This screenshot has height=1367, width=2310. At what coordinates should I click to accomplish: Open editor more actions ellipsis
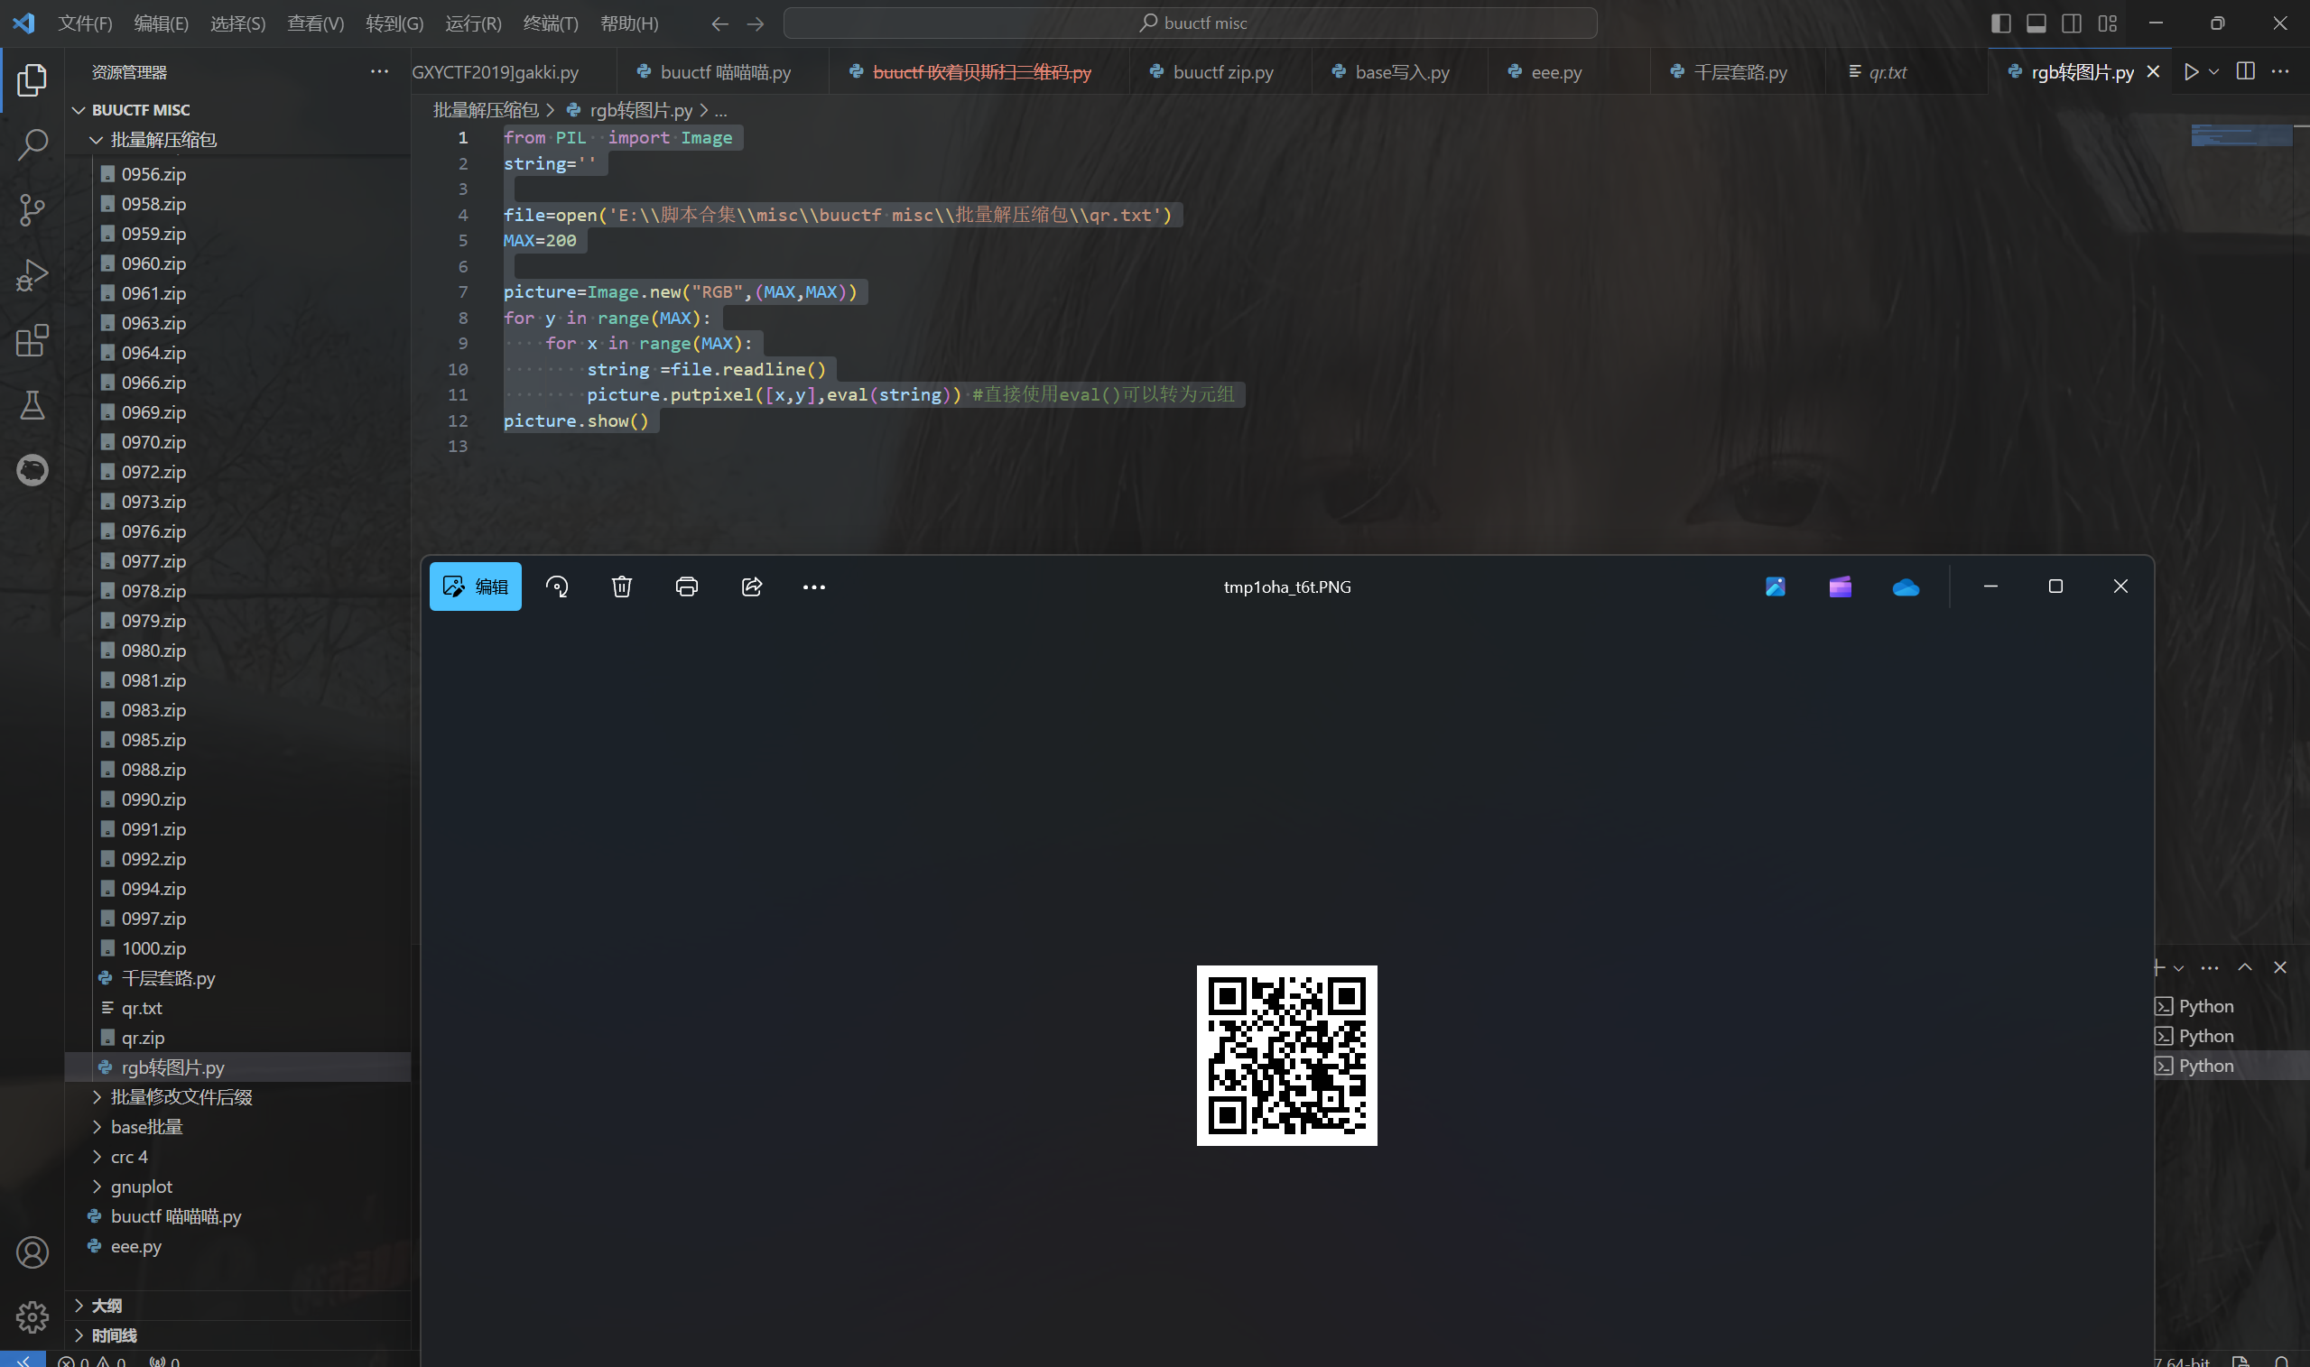(2280, 72)
